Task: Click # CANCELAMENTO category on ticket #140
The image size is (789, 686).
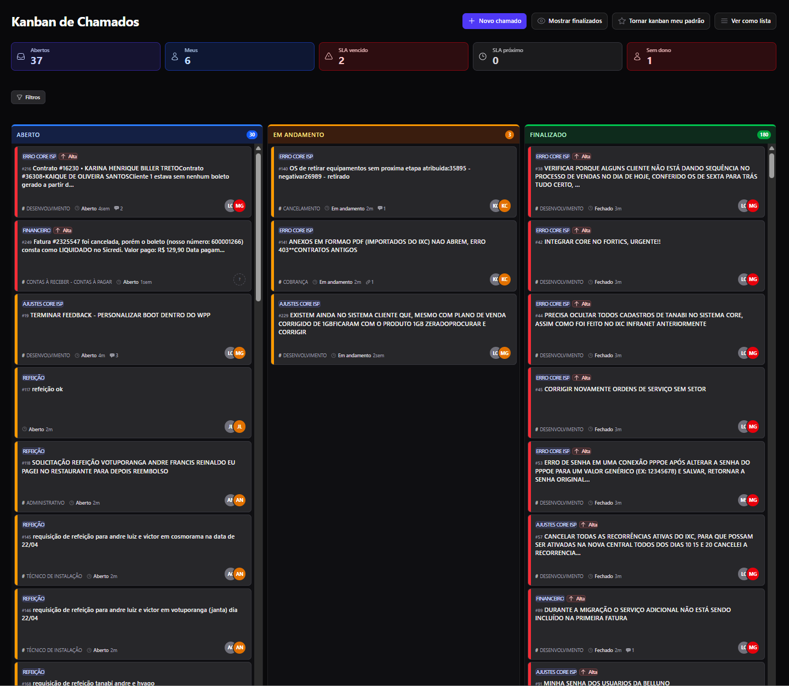Action: coord(299,209)
